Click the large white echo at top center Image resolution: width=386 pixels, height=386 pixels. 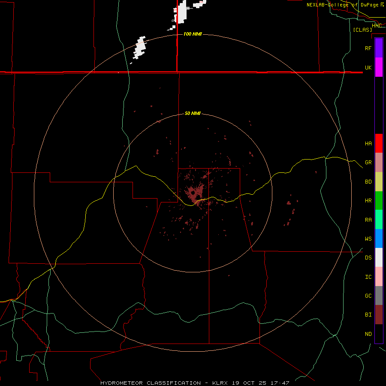pos(182,12)
